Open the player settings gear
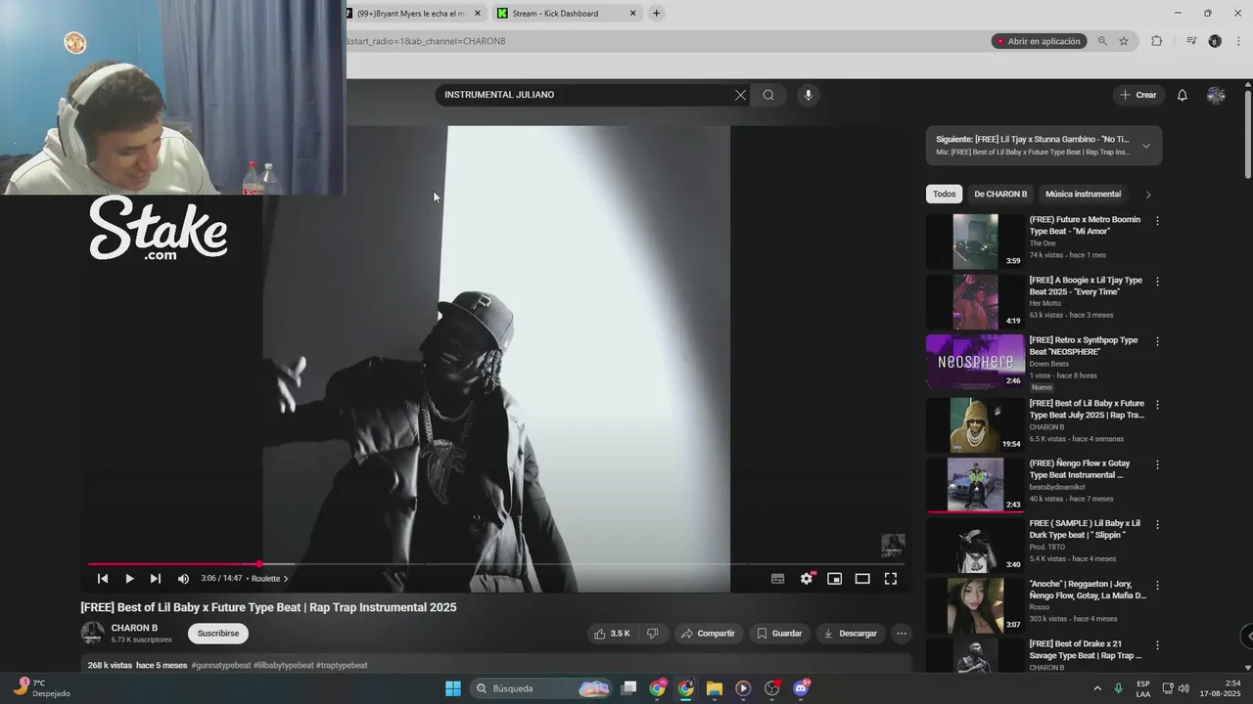The image size is (1253, 704). (x=807, y=579)
